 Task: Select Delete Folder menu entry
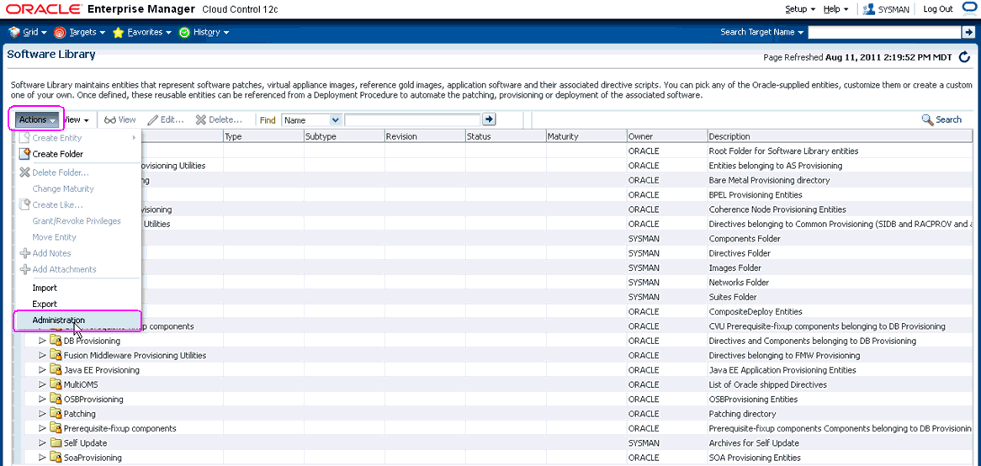point(78,172)
